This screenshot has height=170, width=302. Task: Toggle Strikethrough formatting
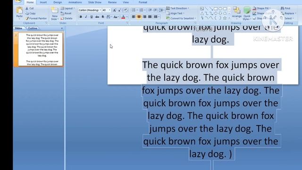pyautogui.click(x=97, y=17)
